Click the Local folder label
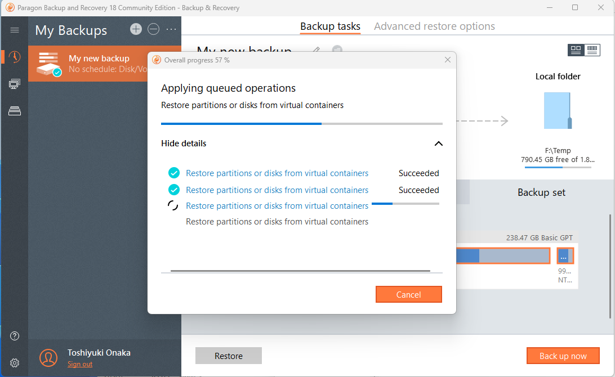 tap(558, 77)
